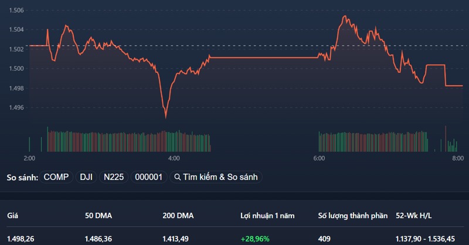Click the Giá column header
469x245 pixels.
(x=13, y=216)
